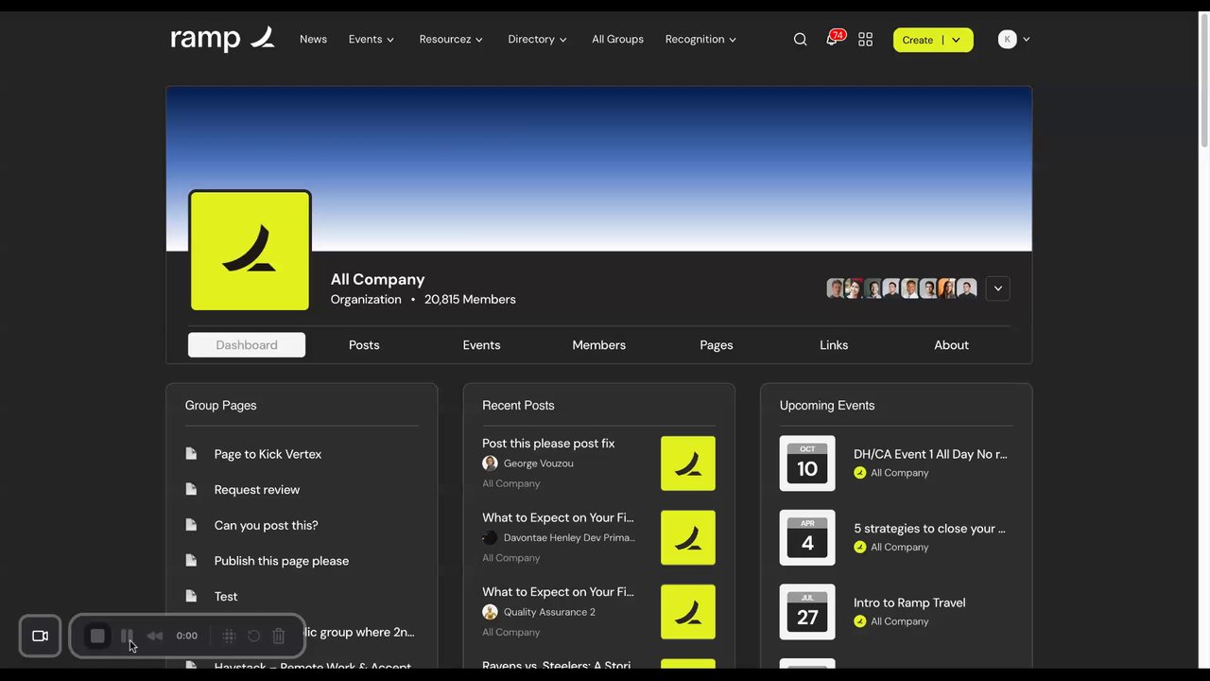Click 20,815 Members count
This screenshot has height=681, width=1210.
[470, 300]
